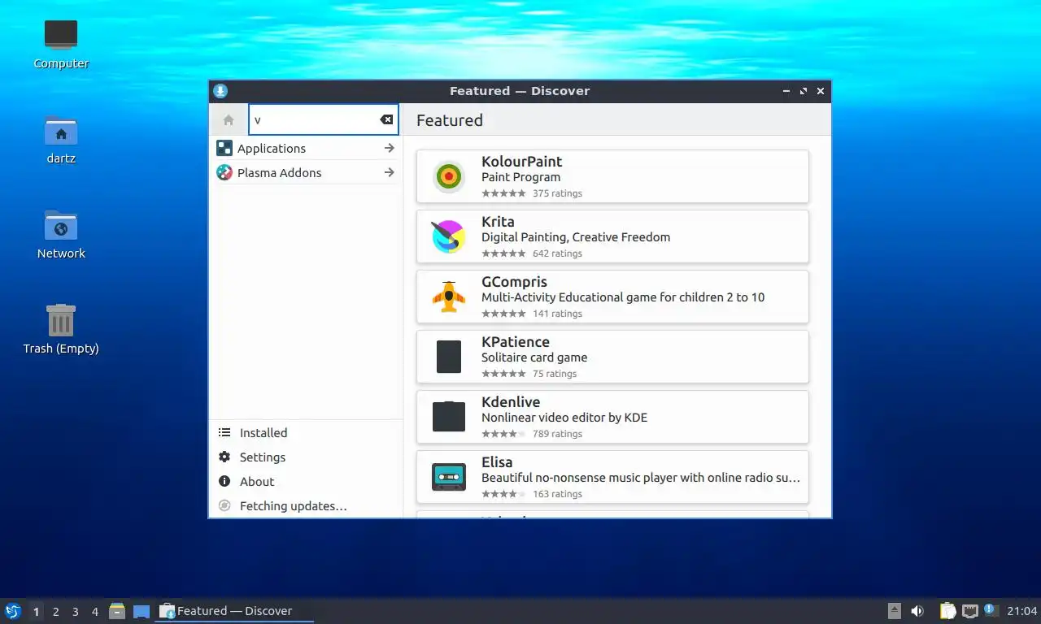The image size is (1041, 624).
Task: Click Elisa's 163 ratings text
Action: [x=557, y=494]
